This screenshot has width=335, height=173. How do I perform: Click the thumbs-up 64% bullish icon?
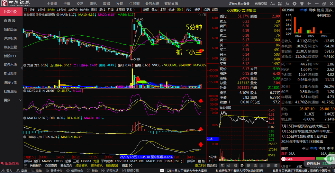[x=284, y=159]
